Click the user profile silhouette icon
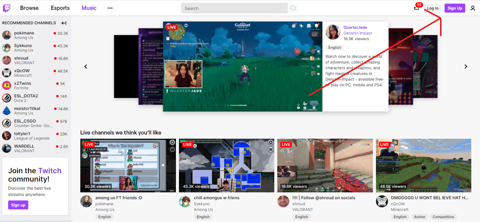 point(473,8)
